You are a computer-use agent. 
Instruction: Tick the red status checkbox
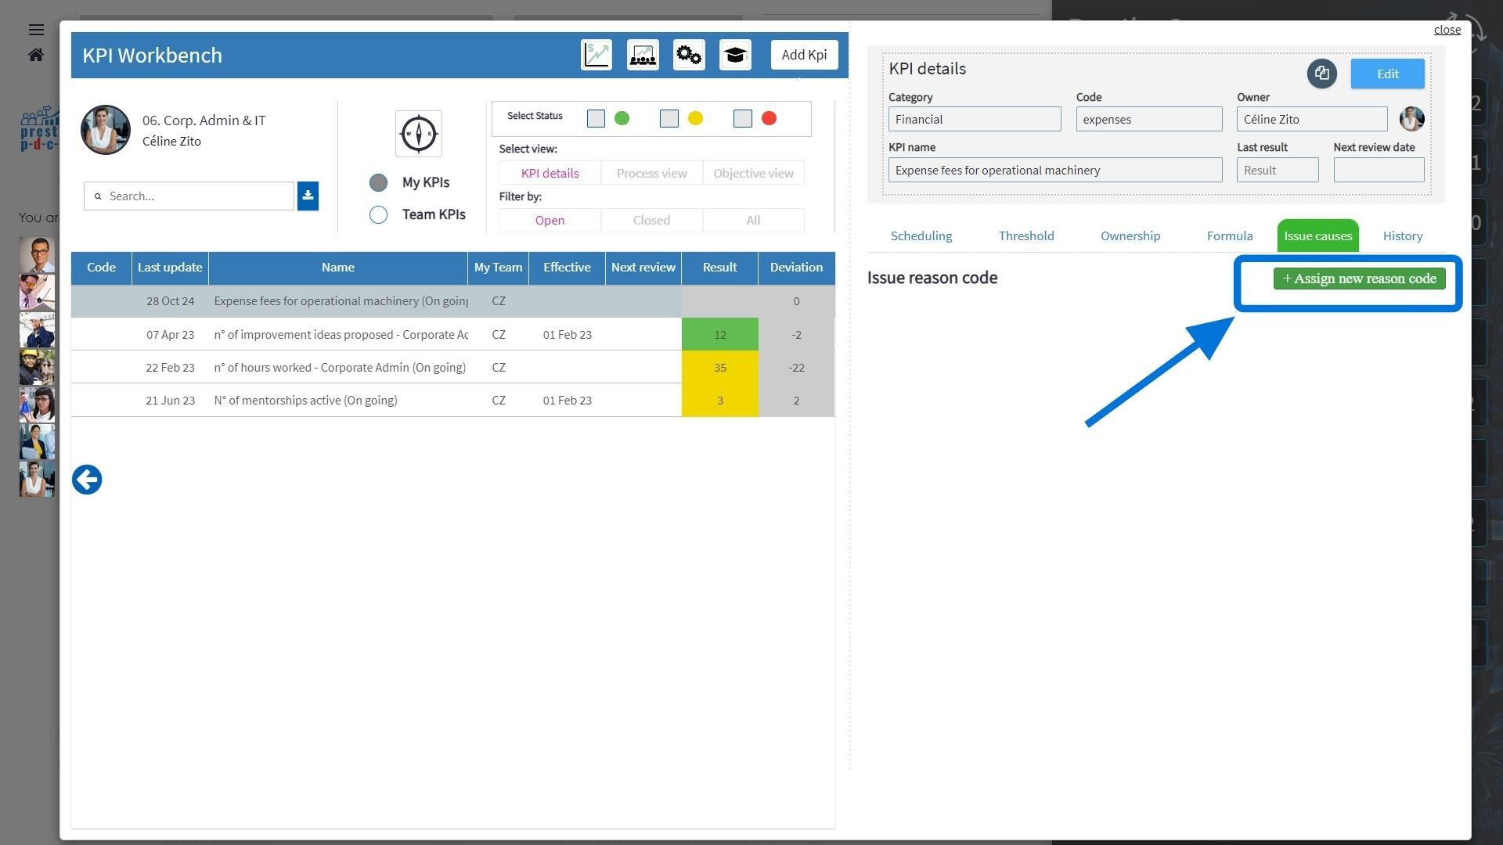(742, 118)
